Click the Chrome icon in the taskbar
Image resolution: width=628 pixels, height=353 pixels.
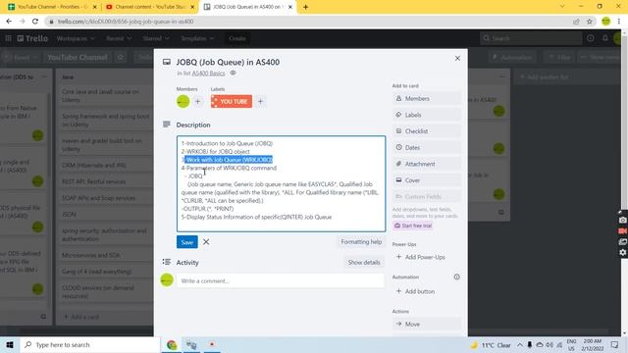[172, 344]
